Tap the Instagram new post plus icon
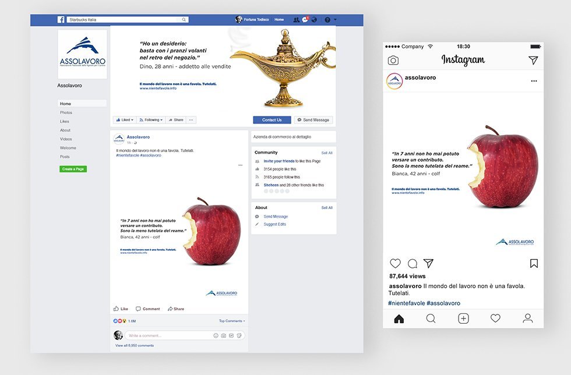 pos(463,319)
